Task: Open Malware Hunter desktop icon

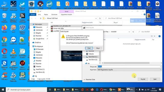Action: 22,29
